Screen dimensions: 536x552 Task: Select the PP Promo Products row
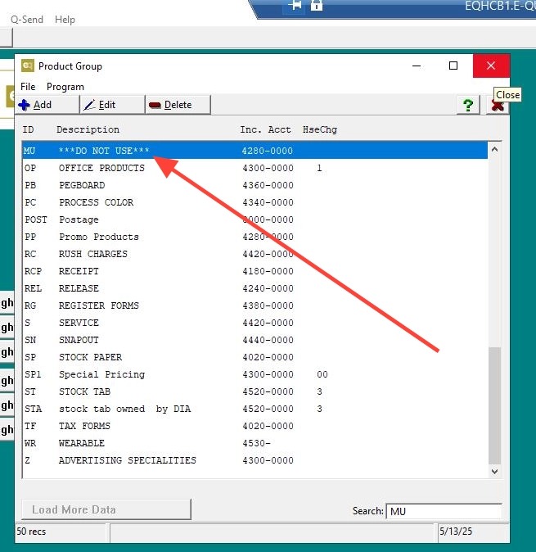point(255,237)
